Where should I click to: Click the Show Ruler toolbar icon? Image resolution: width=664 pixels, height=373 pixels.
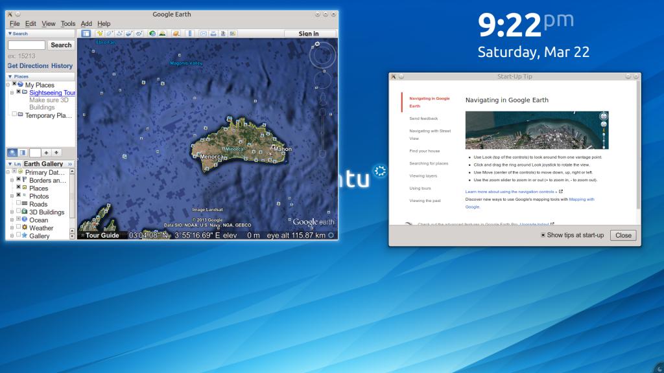pos(190,34)
